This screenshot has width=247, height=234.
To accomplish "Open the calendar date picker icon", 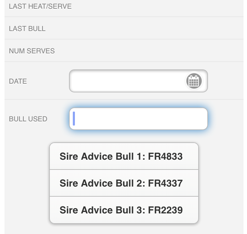I will (194, 81).
